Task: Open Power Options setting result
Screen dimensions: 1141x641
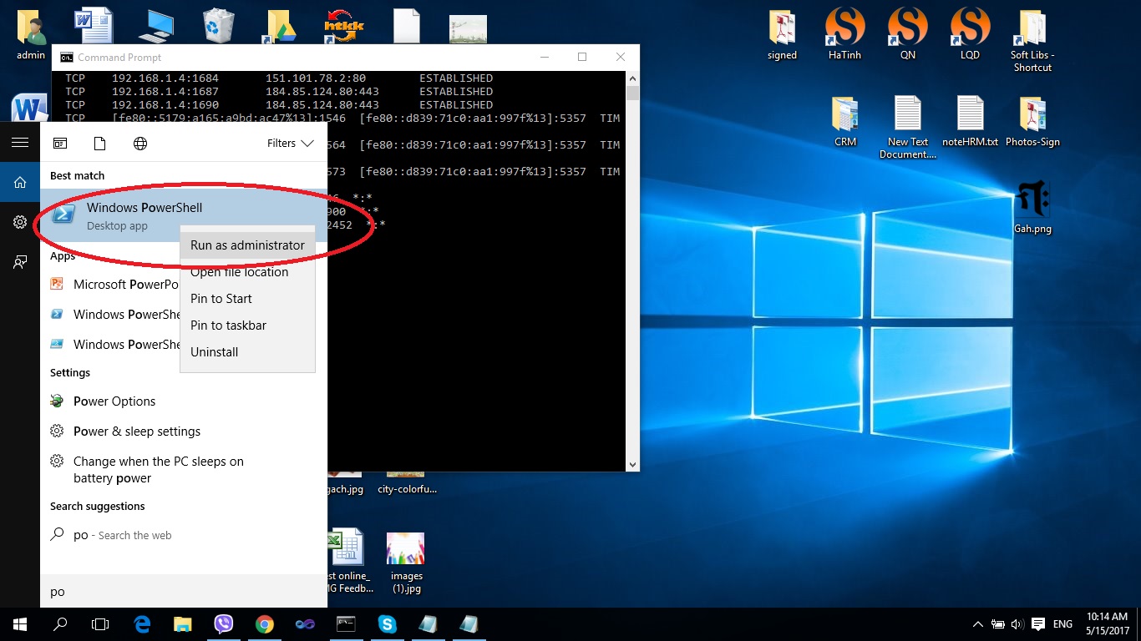Action: click(x=114, y=401)
